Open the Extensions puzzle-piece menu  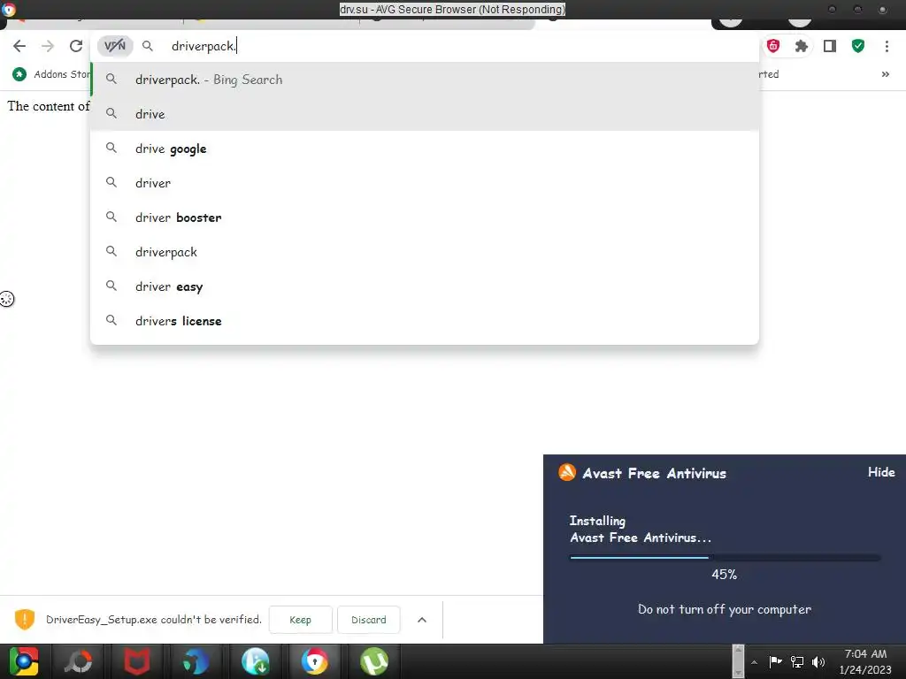802,46
